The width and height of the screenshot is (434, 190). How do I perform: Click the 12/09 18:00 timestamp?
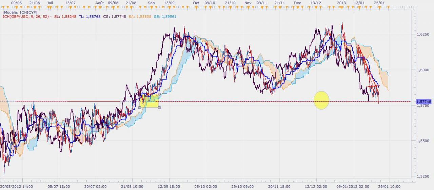click(169, 186)
